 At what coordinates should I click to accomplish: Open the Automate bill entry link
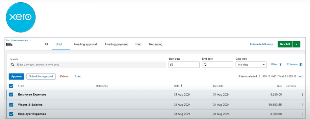pyautogui.click(x=261, y=44)
